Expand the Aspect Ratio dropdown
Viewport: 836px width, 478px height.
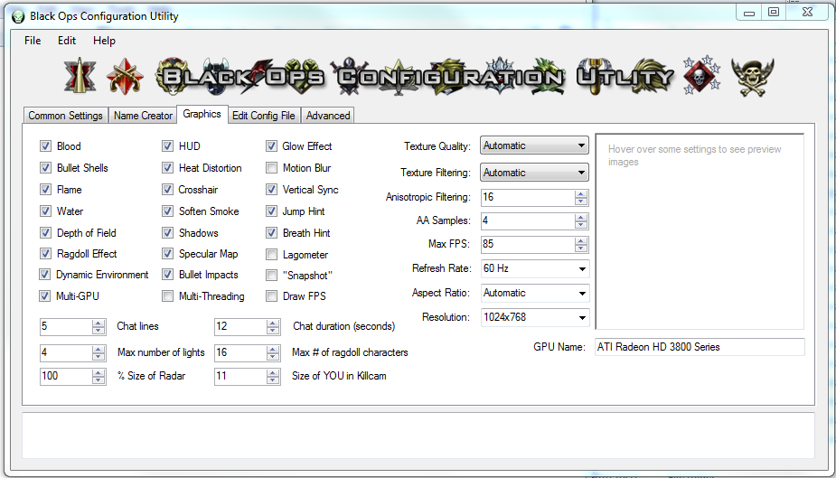tap(534, 293)
